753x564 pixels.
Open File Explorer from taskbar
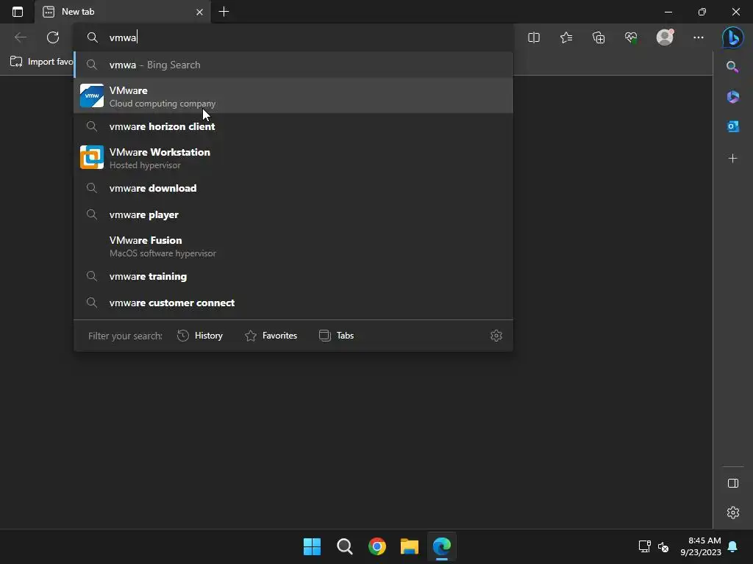pyautogui.click(x=410, y=546)
